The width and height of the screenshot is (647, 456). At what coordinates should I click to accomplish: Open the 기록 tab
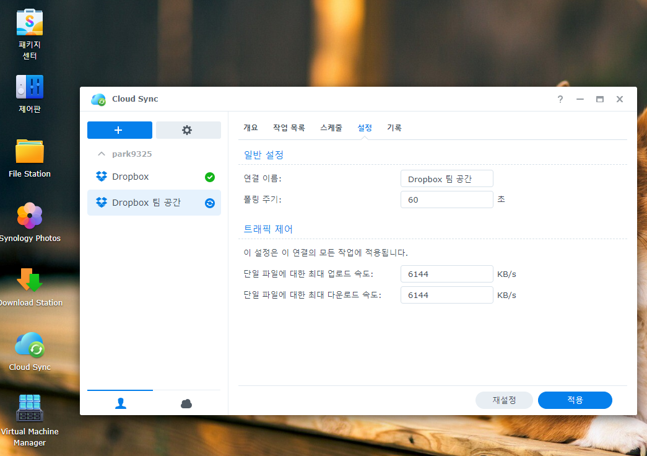pos(394,128)
